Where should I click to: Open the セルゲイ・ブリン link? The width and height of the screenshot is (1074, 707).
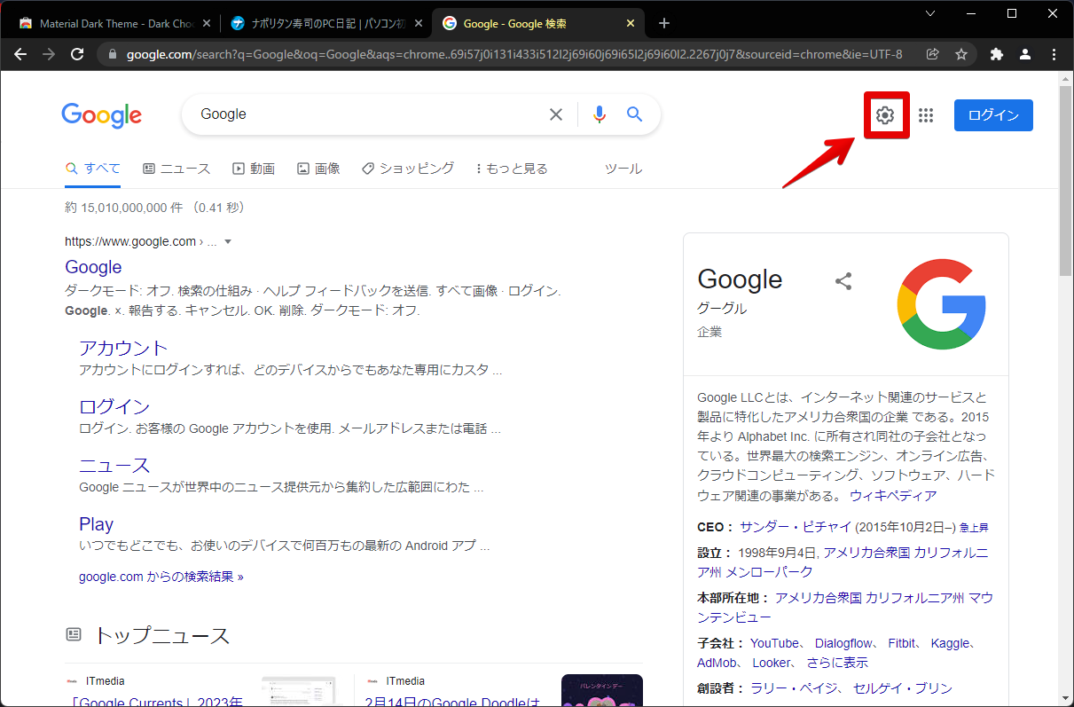click(x=903, y=688)
